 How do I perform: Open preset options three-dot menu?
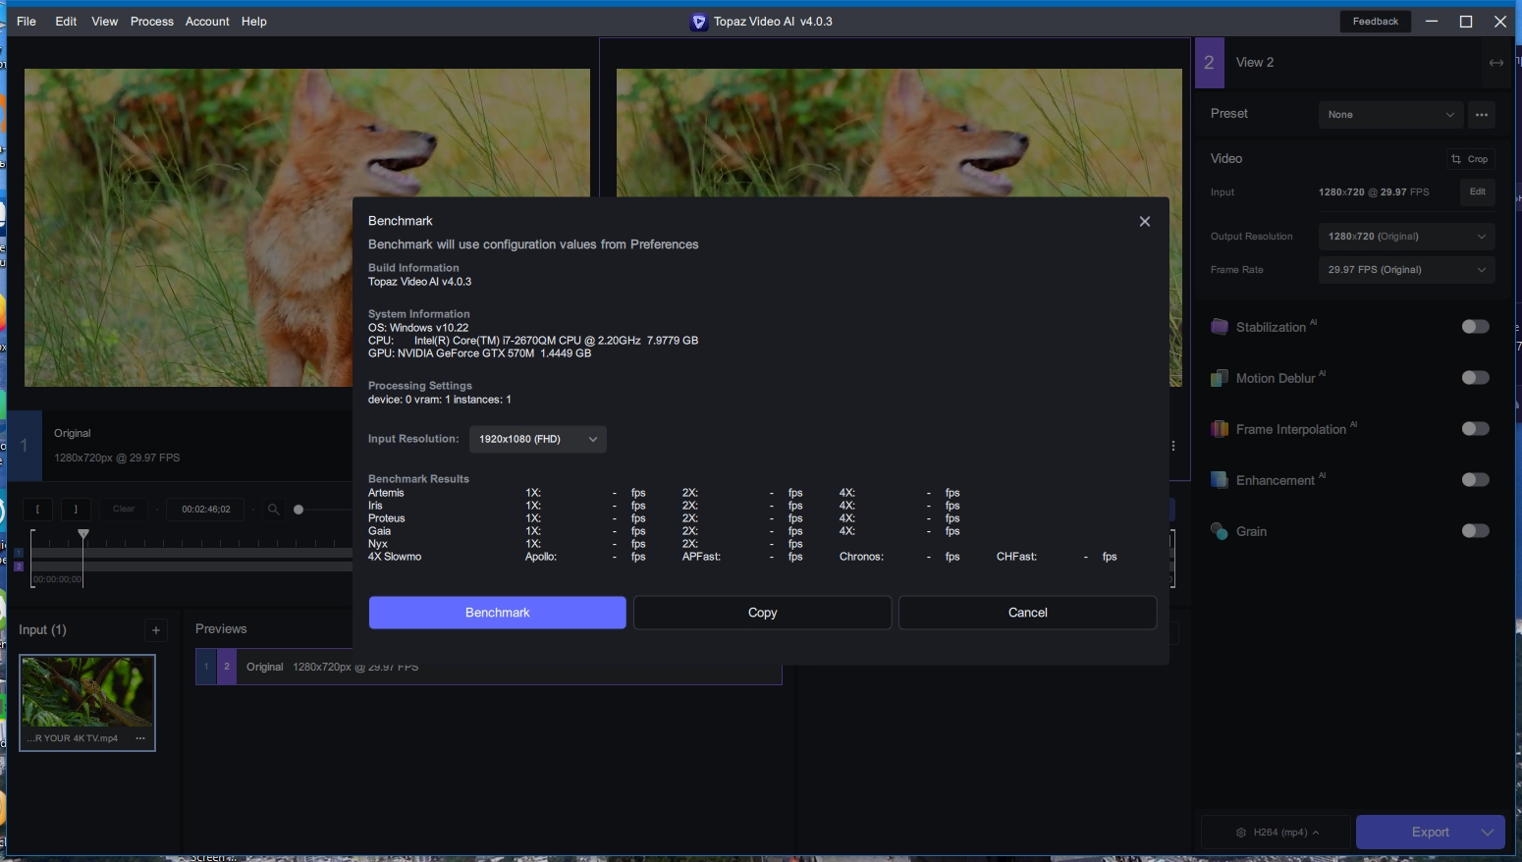(x=1482, y=115)
